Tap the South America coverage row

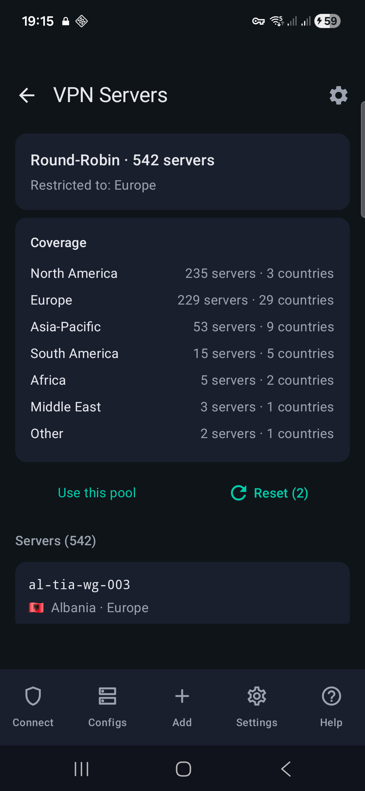point(182,354)
